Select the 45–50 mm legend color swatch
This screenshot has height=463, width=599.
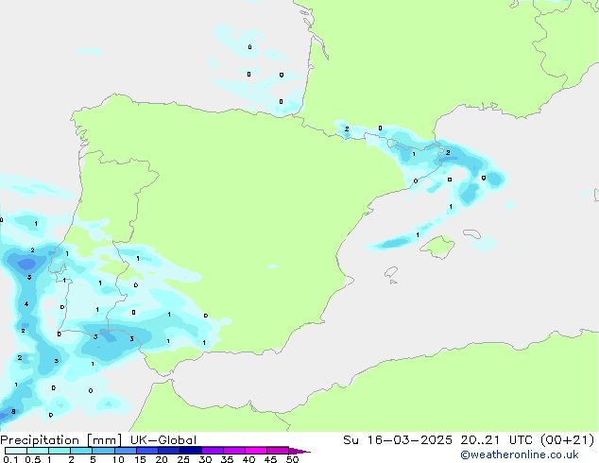pyautogui.click(x=278, y=451)
